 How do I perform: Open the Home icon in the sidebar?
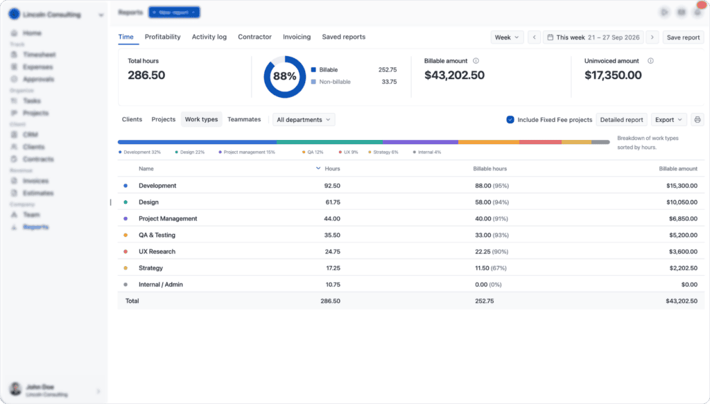[x=14, y=33]
